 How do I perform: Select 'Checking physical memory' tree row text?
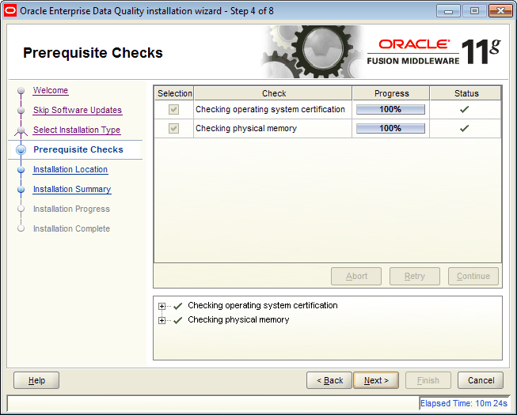click(x=238, y=319)
